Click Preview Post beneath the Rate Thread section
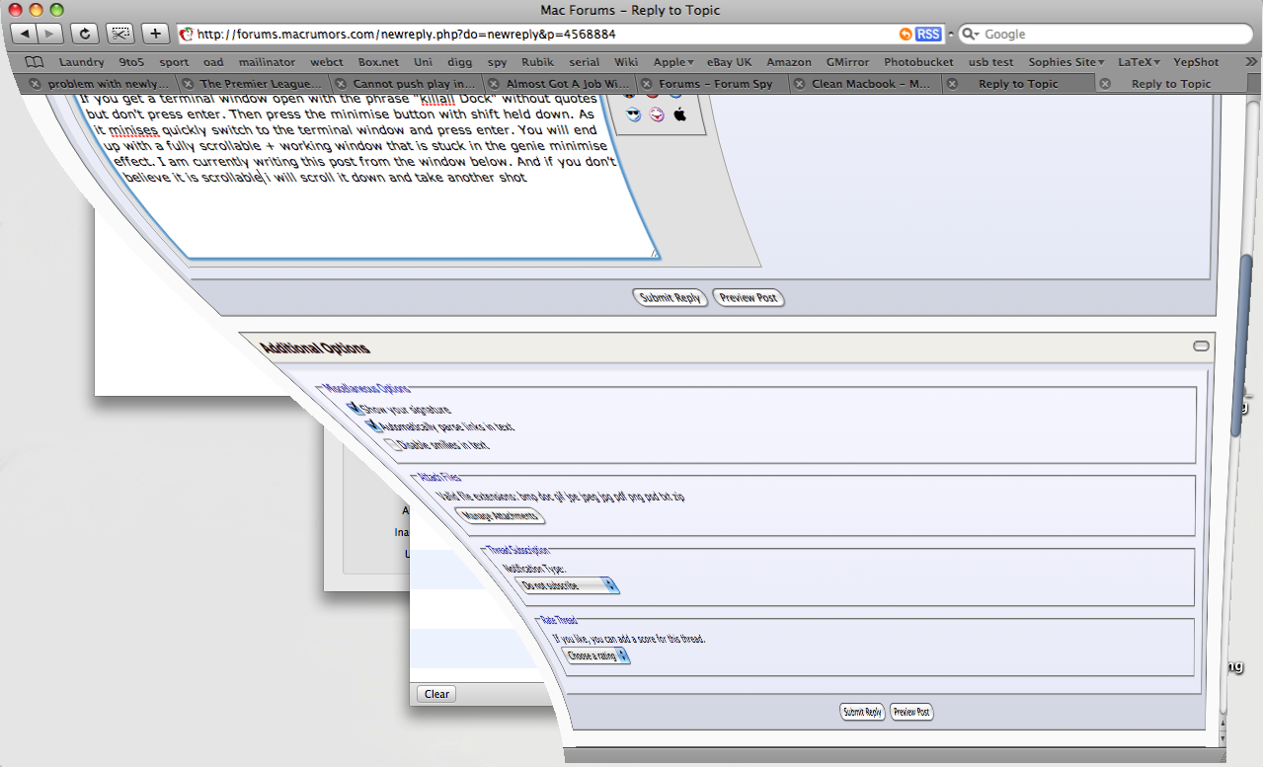1263x767 pixels. 910,712
